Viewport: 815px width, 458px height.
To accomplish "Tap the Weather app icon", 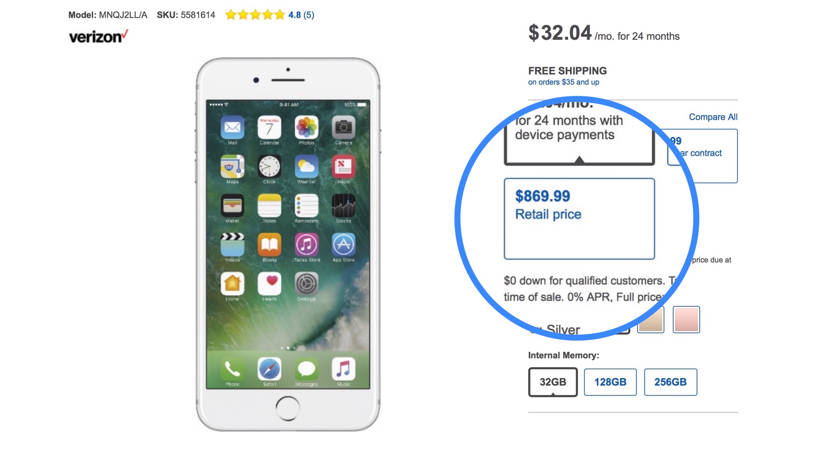I will pyautogui.click(x=306, y=166).
